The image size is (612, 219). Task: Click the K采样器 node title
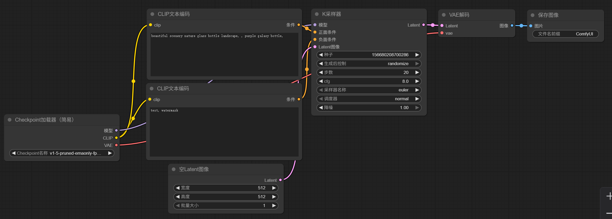[x=331, y=14]
